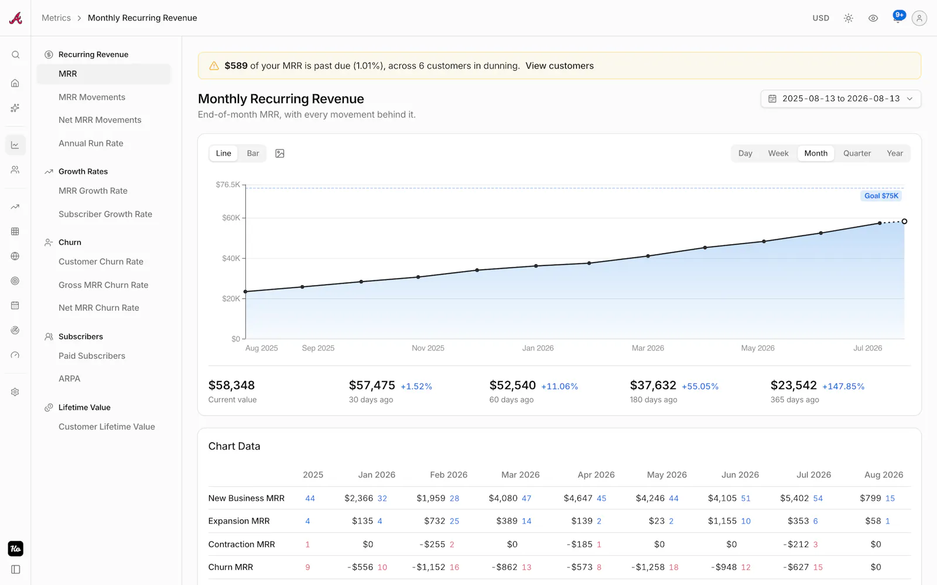
Task: Go to Metrics breadcrumb
Action: point(56,18)
